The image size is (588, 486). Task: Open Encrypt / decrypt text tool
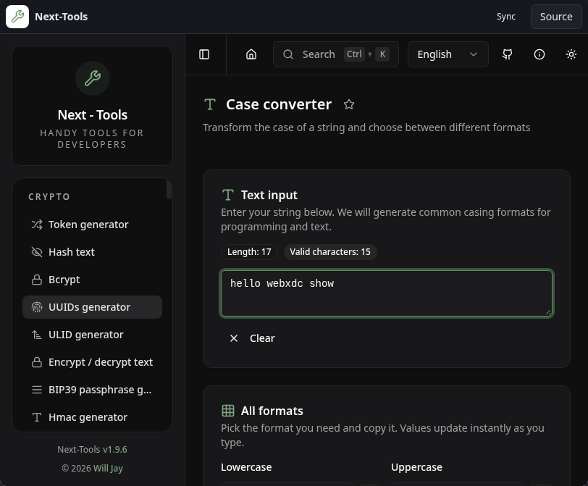coord(92,362)
